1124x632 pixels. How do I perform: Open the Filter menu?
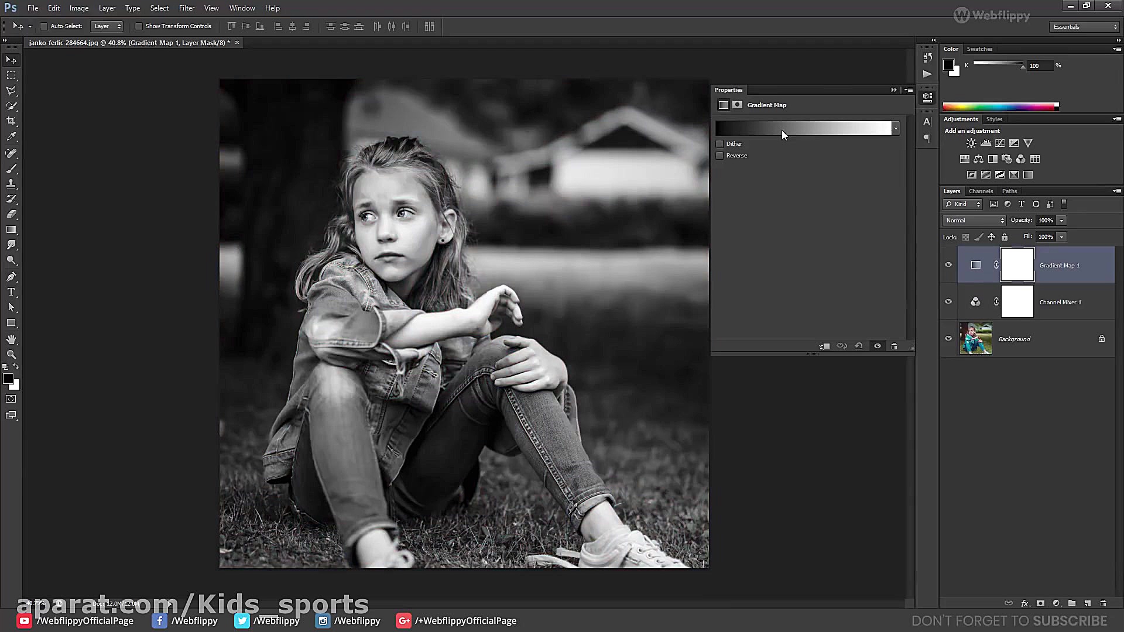186,8
